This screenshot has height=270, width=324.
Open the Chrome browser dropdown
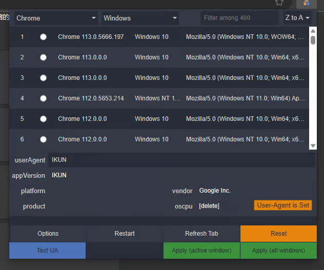(56, 18)
